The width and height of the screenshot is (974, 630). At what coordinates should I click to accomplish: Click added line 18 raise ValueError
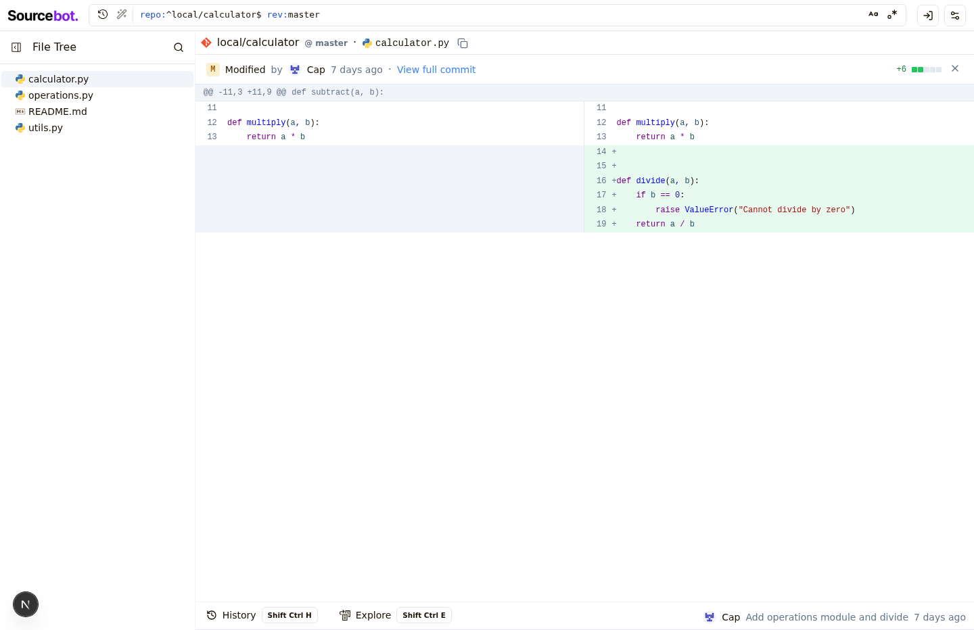tap(779, 210)
